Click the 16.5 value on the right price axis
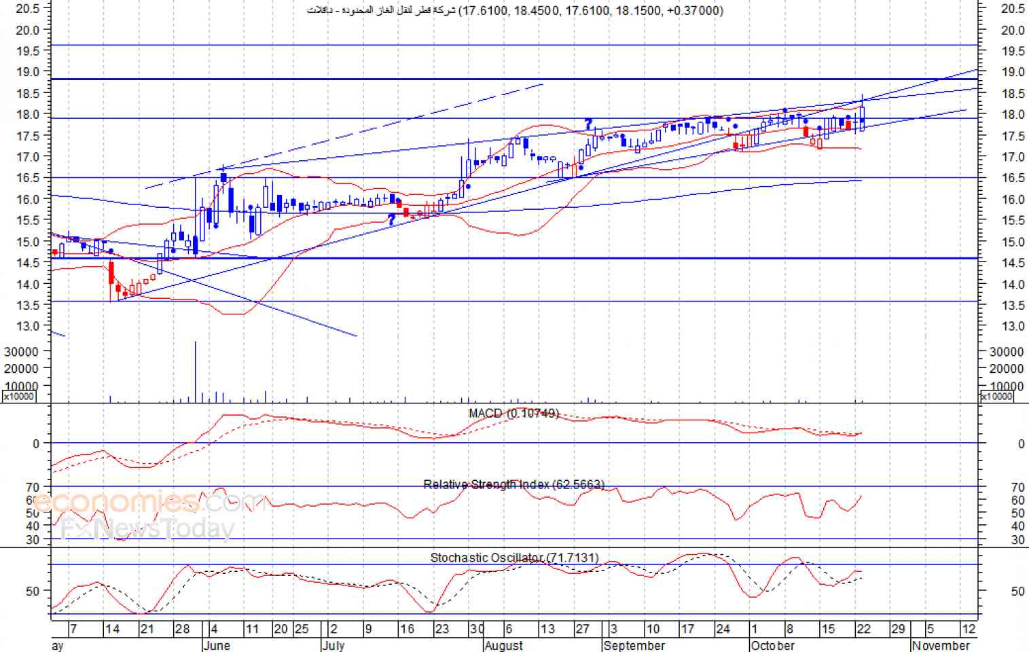Image resolution: width=1029 pixels, height=652 pixels. tap(1013, 178)
